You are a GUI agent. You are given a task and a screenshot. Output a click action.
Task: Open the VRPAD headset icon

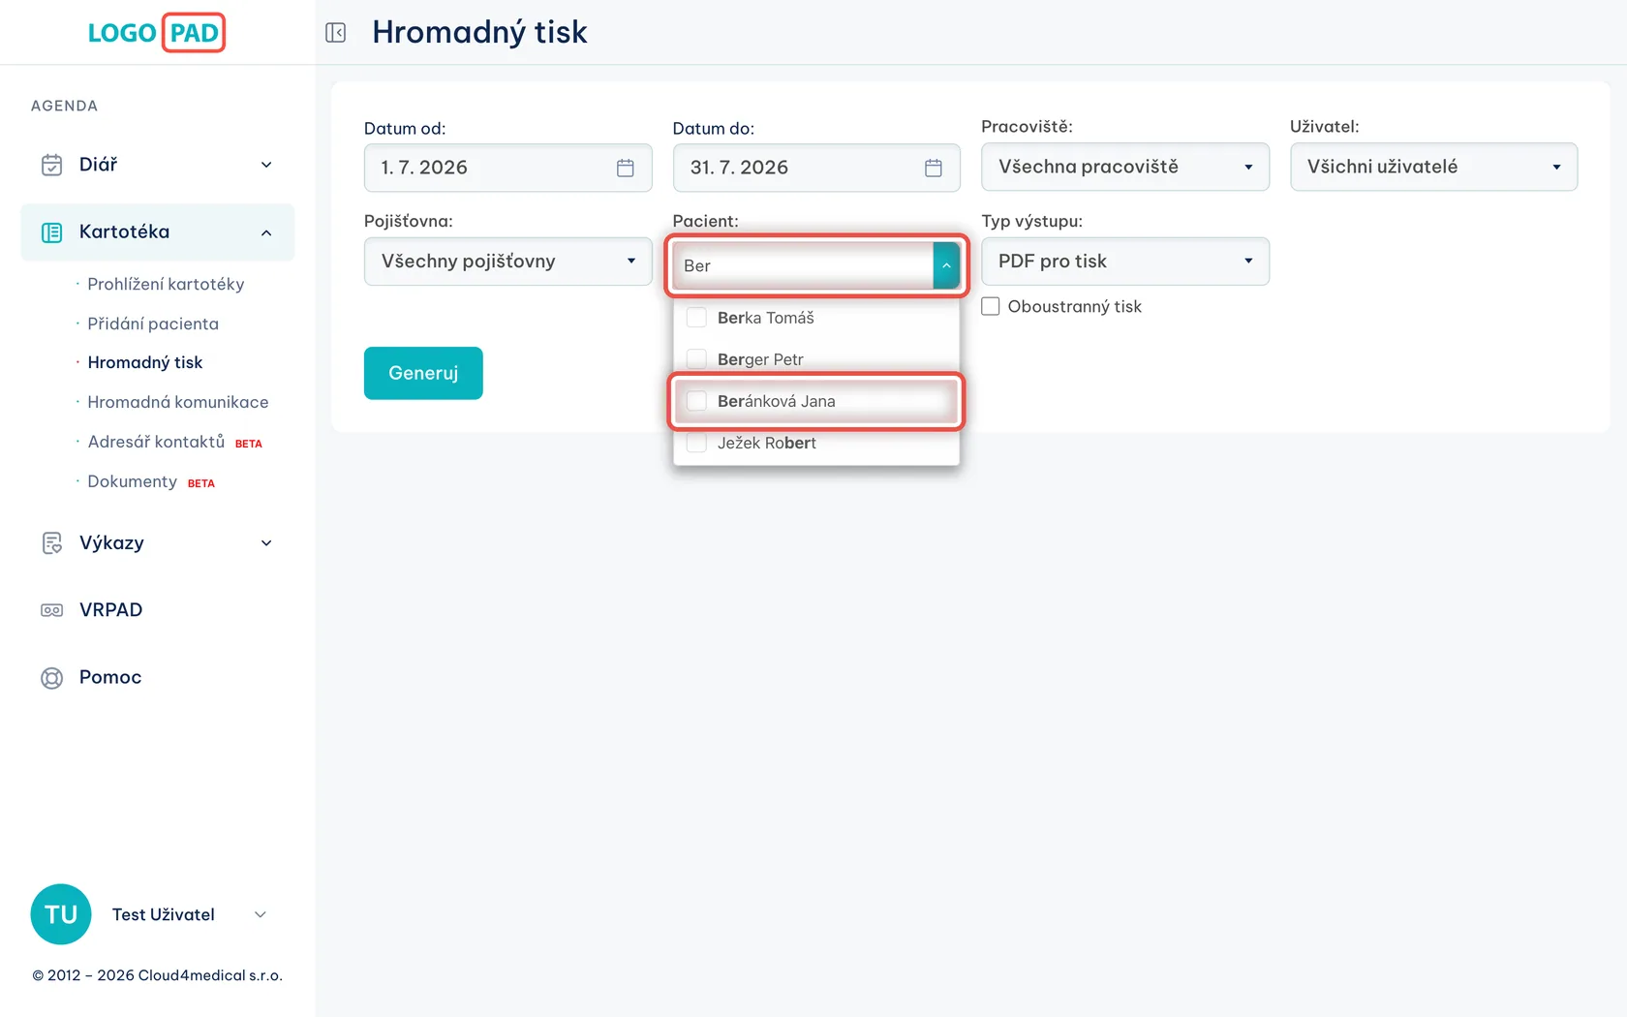coord(52,610)
